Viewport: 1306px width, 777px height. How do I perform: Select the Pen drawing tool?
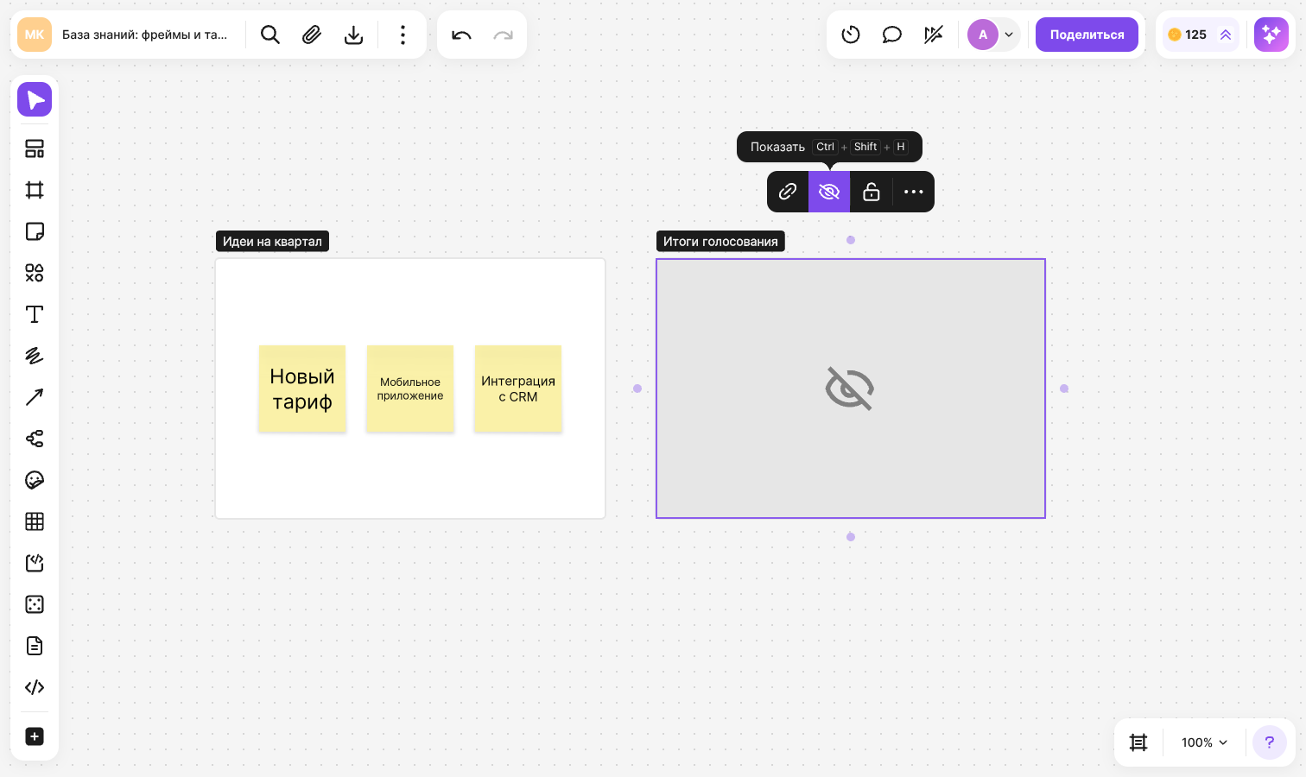tap(35, 356)
